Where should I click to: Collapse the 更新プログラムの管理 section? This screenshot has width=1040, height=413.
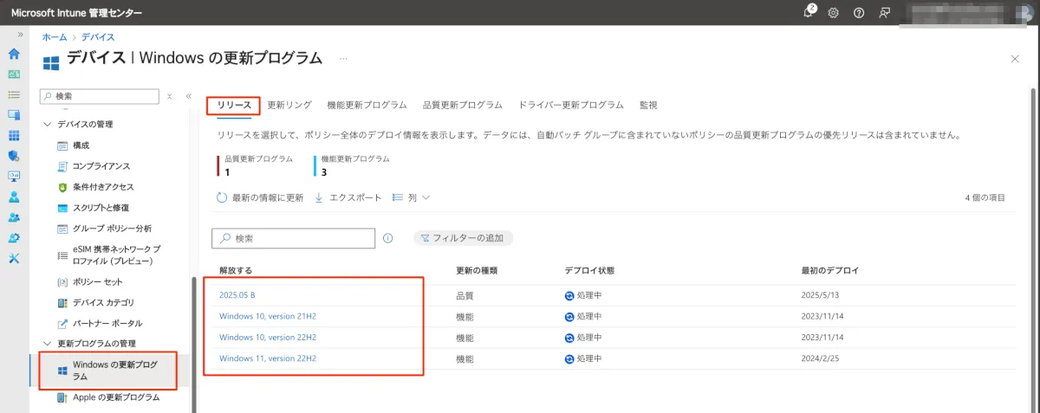47,344
